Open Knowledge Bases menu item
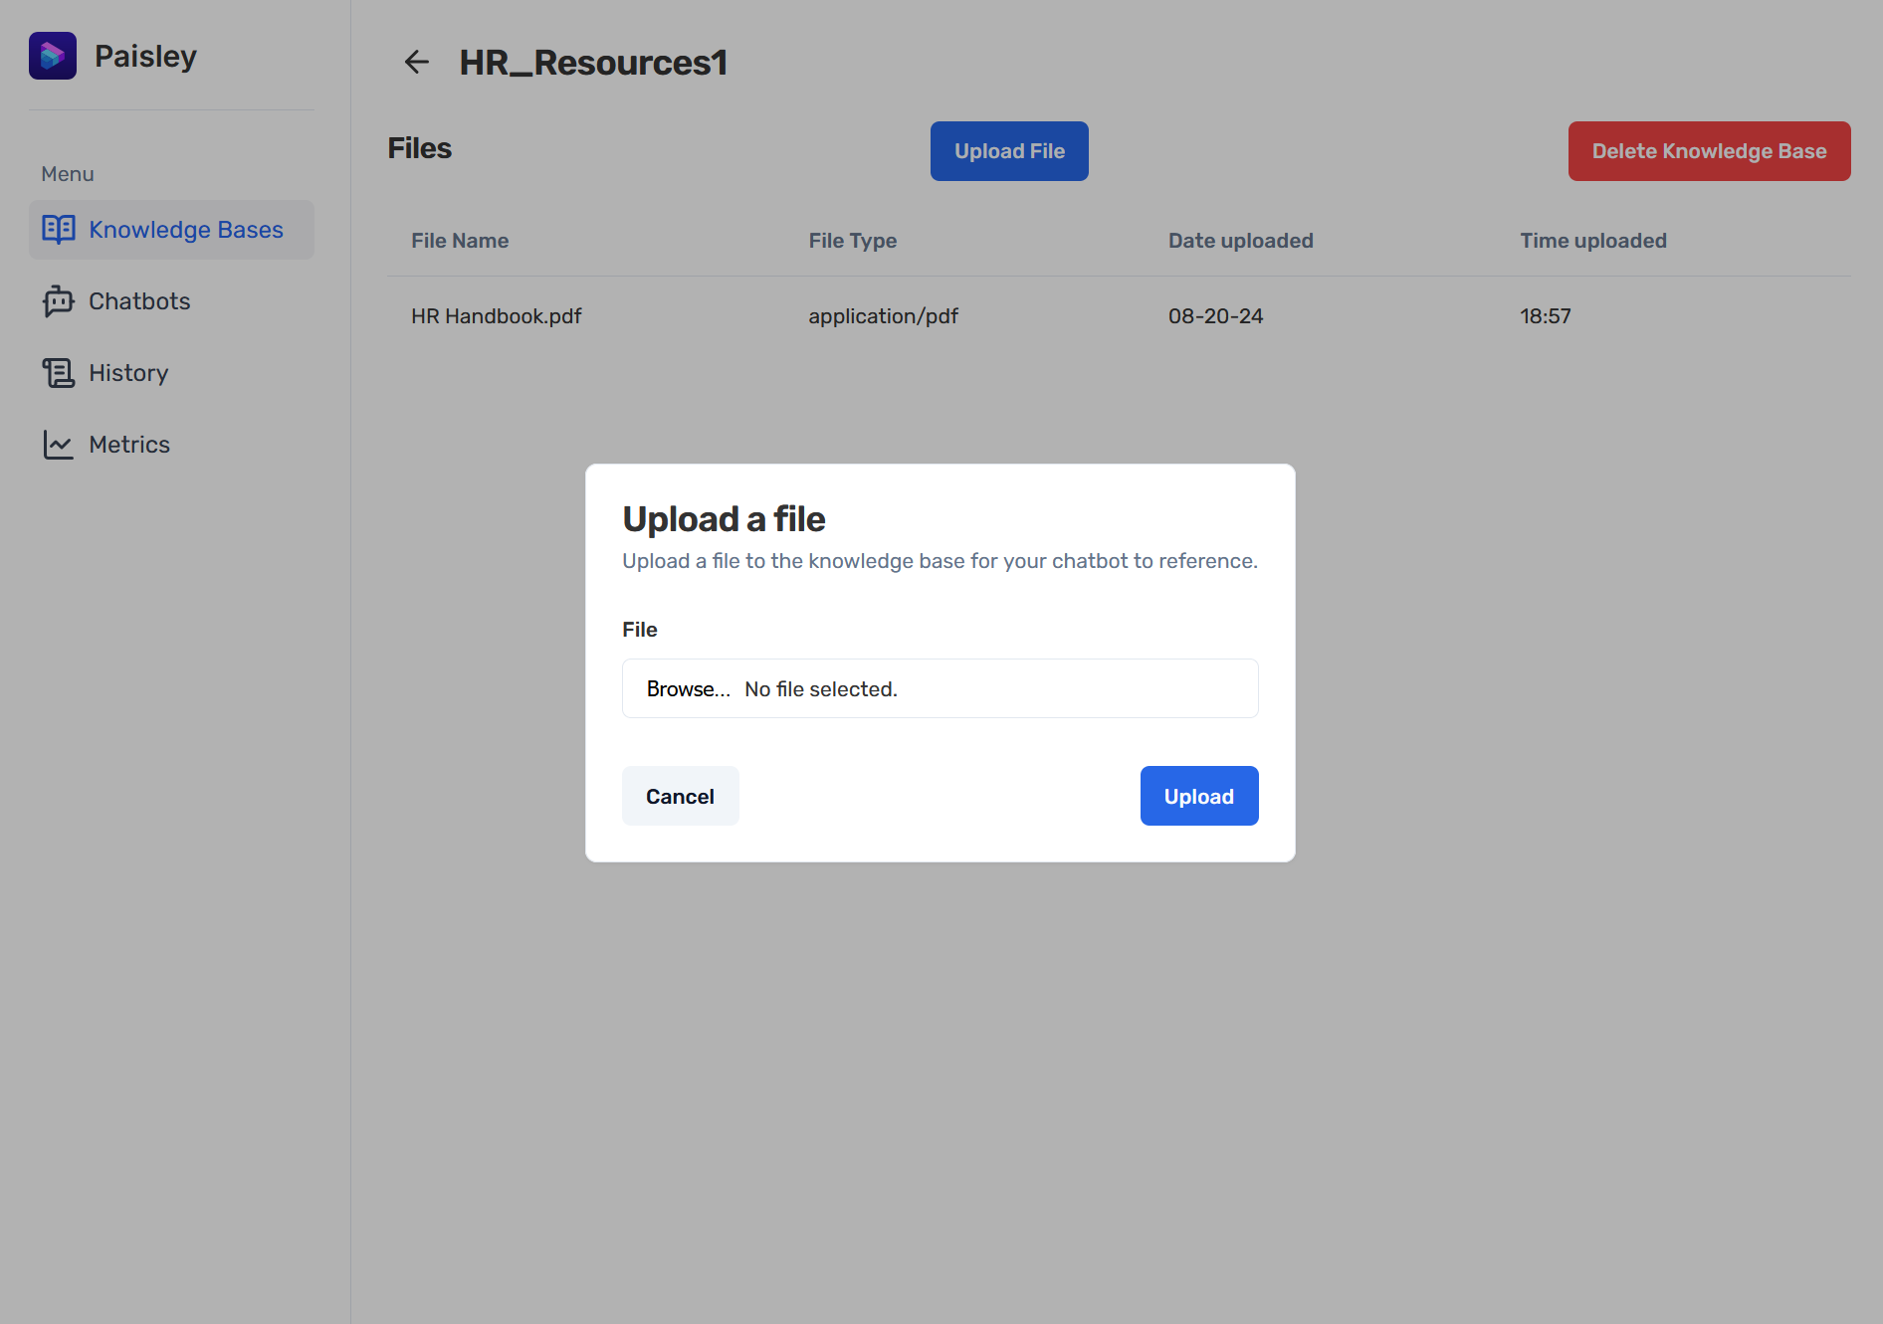 (171, 230)
